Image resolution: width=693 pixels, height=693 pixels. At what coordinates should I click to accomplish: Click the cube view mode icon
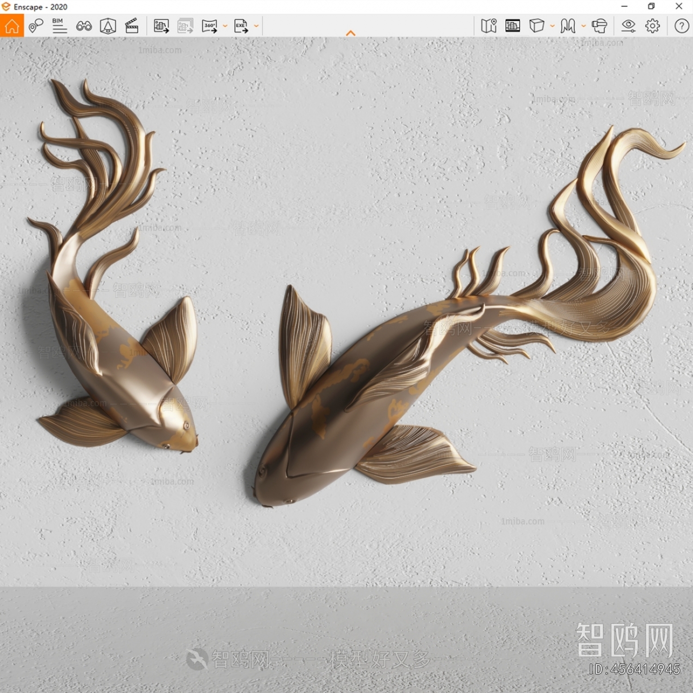536,26
